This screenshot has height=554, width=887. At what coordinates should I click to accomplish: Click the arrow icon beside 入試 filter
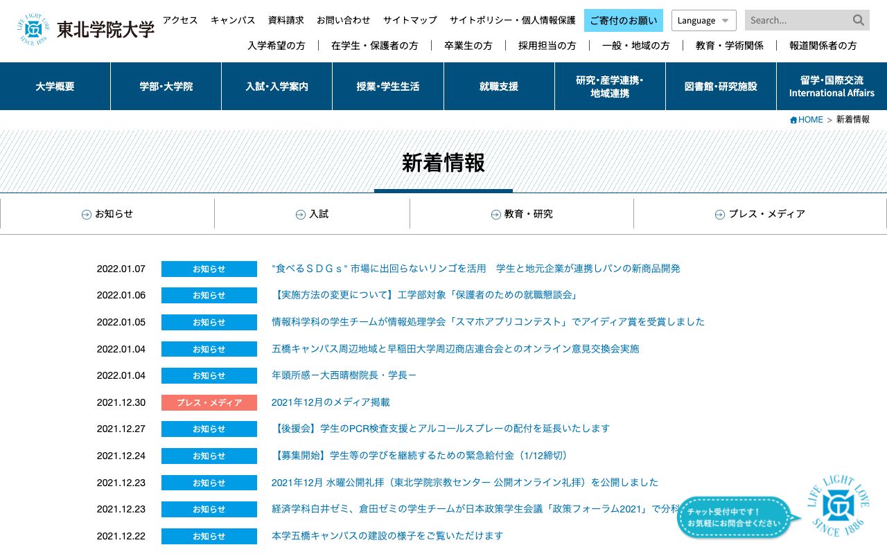coord(300,214)
